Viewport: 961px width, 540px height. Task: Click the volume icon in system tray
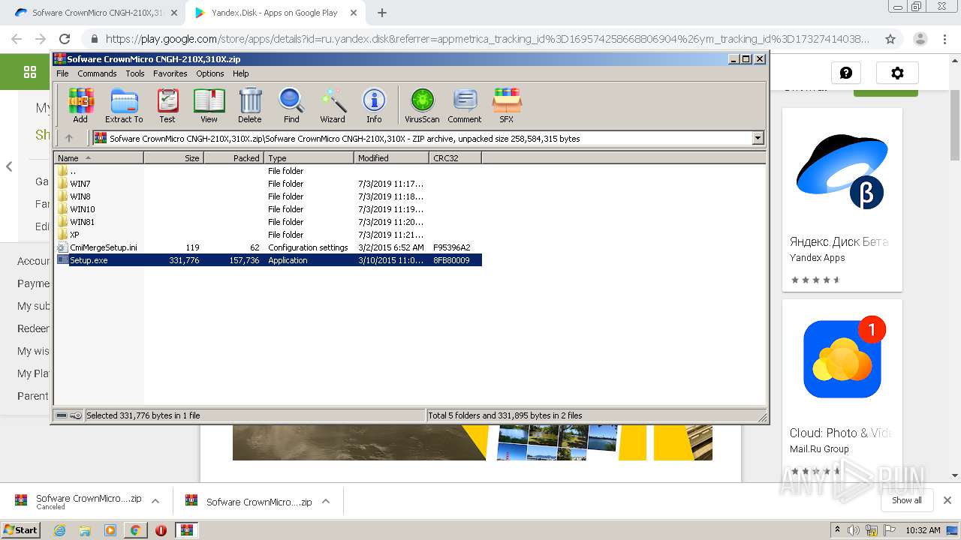click(853, 530)
